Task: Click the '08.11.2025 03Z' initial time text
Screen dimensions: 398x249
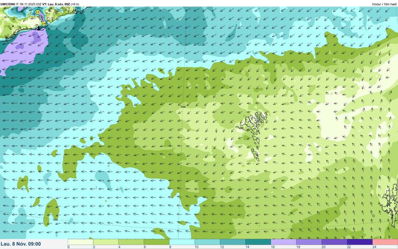Action: pos(31,4)
